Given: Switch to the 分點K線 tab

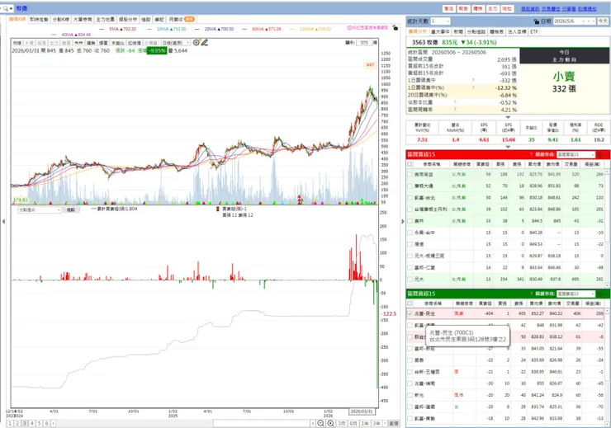Looking at the screenshot, I should 61,19.
